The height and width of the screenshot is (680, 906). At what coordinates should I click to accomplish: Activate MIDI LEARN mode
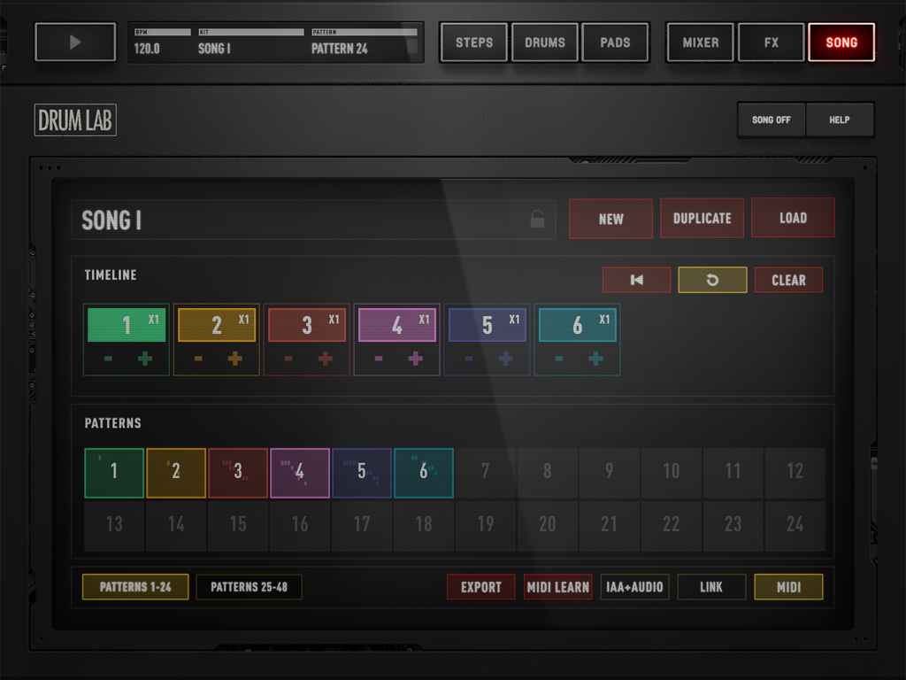pyautogui.click(x=557, y=586)
